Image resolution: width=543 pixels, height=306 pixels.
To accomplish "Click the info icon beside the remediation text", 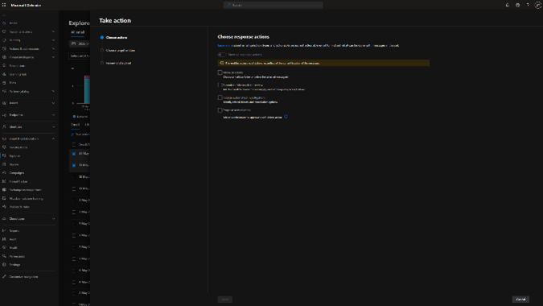I will click(286, 117).
